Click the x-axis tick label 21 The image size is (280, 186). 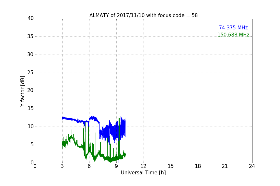pyautogui.click(x=225, y=166)
